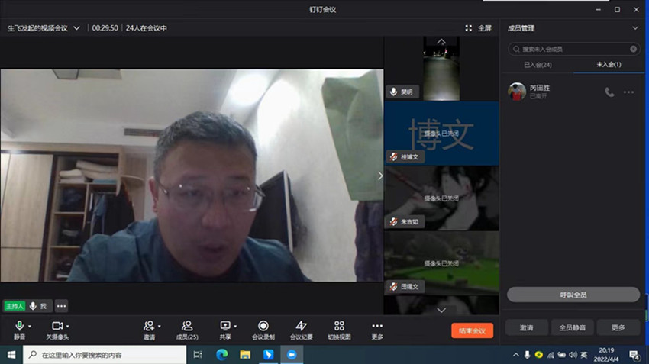649x364 pixels.
Task: Collapse the 成员管理 panel chevron
Action: 635,28
